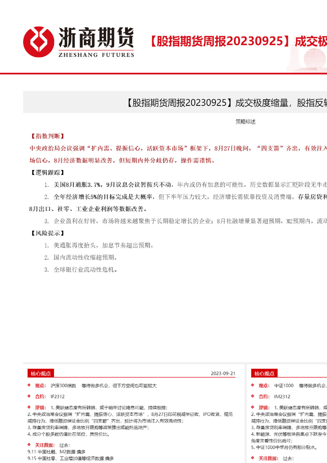This screenshot has height=463, width=327.
Task: Click the diamond bullet next to 合约 IM2312
Action: coord(252,396)
